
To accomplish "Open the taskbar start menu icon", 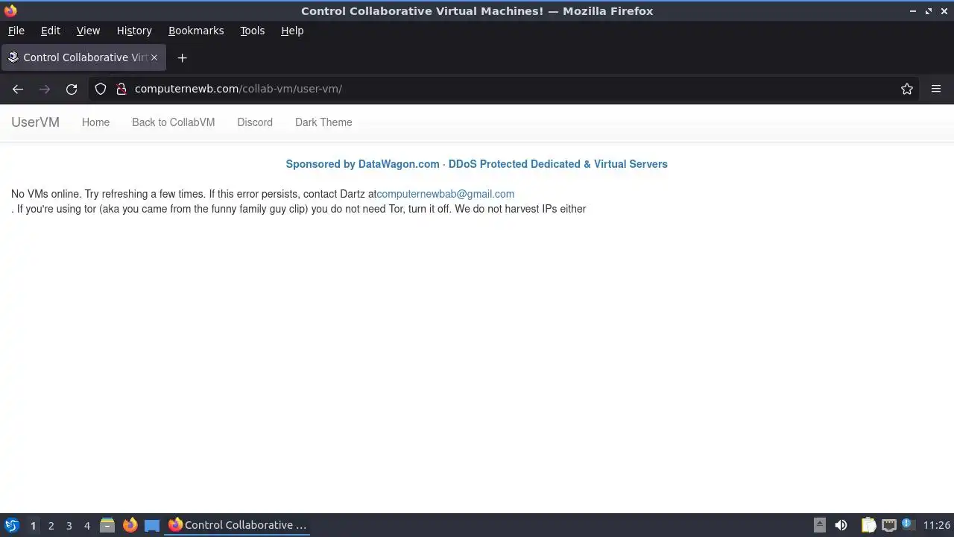I will pyautogui.click(x=11, y=525).
